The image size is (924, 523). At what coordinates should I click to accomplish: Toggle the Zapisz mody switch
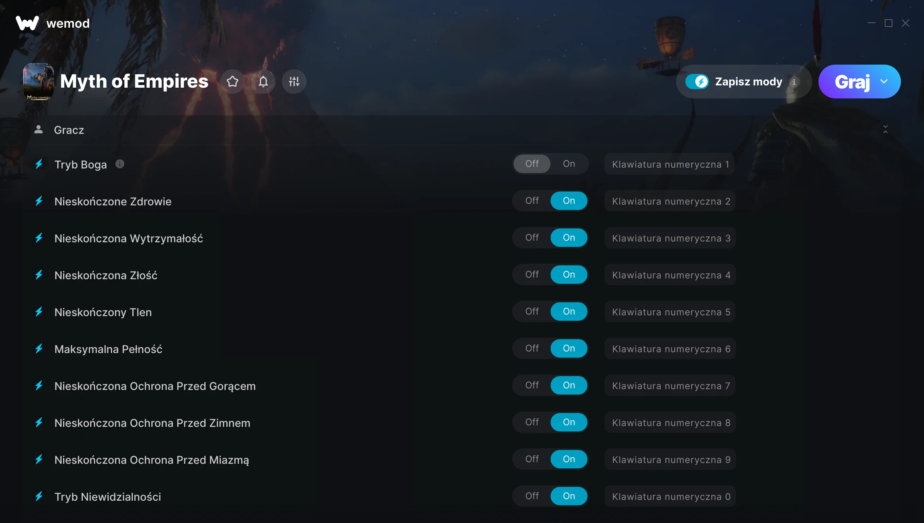(x=697, y=82)
